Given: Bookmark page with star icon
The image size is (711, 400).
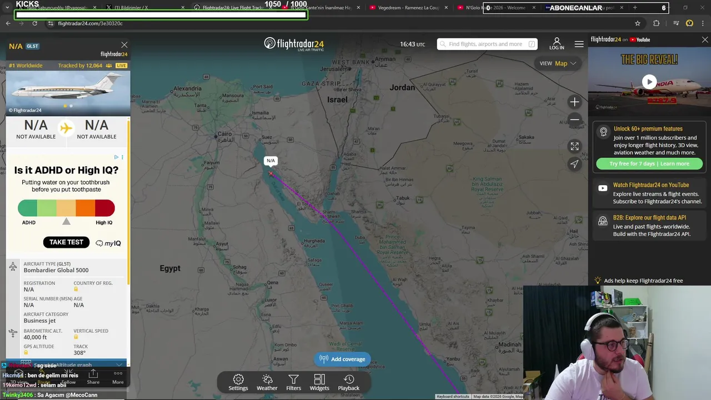Looking at the screenshot, I should click(638, 23).
